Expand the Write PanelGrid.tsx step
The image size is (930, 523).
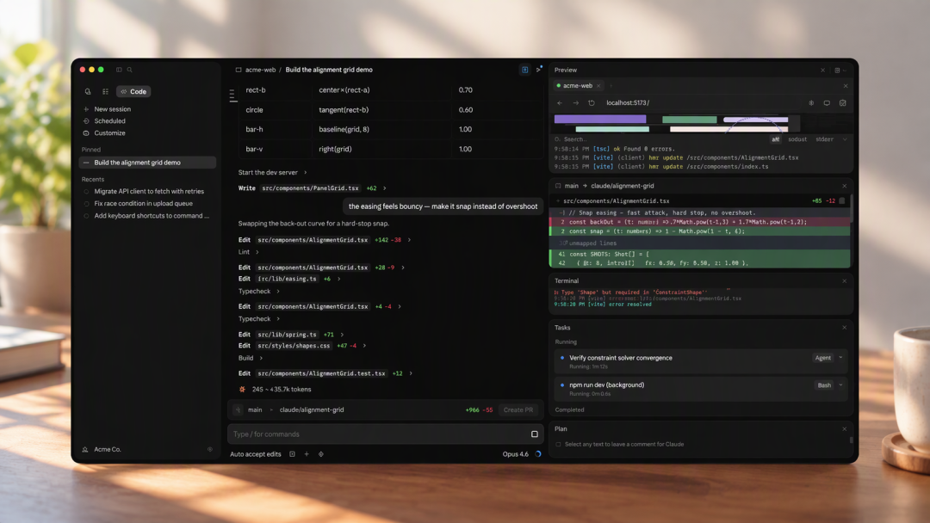pyautogui.click(x=312, y=188)
